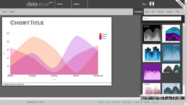The image size is (187, 105).
Task: Click the Facebook axis label
Action: [x=98, y=76]
